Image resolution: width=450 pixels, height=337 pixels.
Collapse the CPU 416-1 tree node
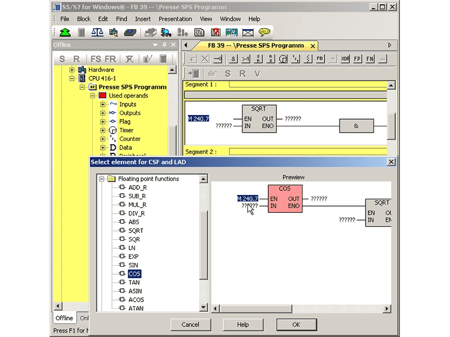72,78
